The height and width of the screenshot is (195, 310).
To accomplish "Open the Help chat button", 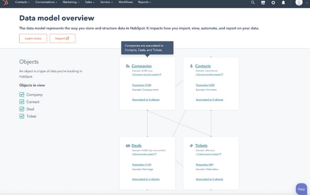I will point(301,189).
